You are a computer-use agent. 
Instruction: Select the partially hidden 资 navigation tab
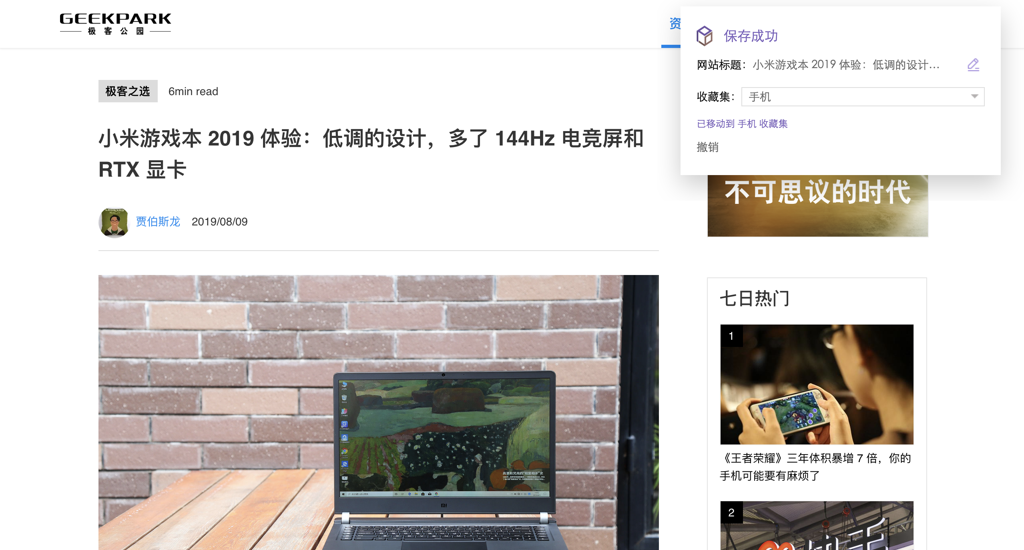[x=675, y=24]
